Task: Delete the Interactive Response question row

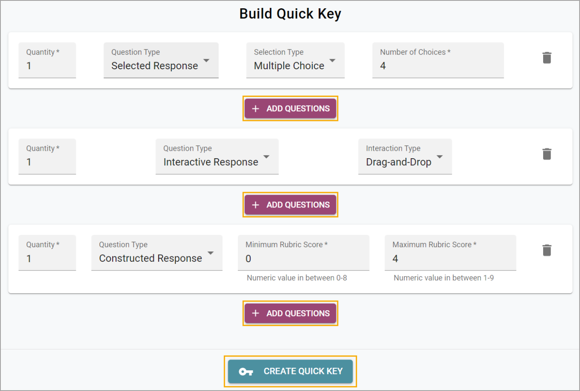Action: pos(547,154)
